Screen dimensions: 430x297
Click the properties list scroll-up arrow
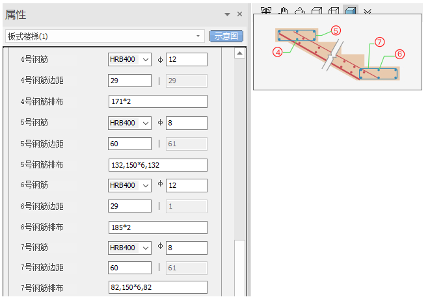[x=239, y=53]
